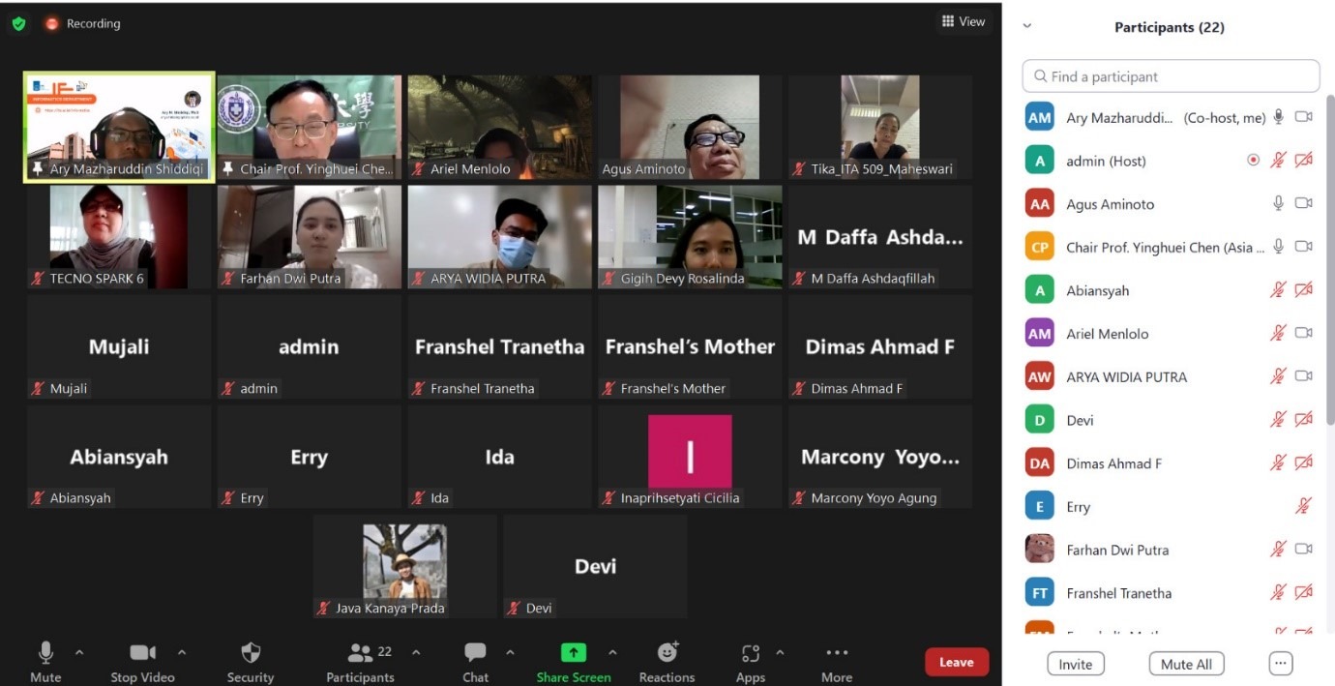
Task: Open the Reactions menu
Action: [667, 653]
